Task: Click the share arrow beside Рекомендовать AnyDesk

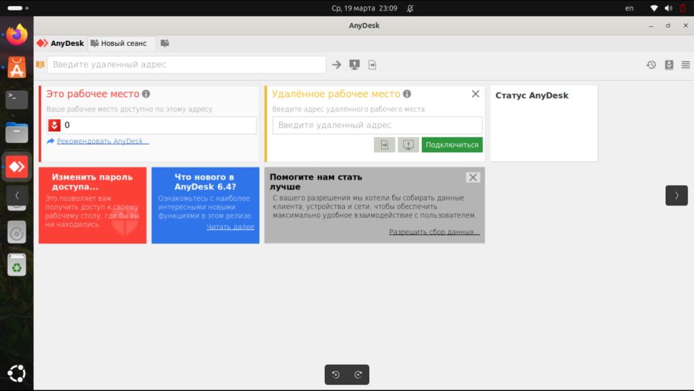Action: [51, 141]
